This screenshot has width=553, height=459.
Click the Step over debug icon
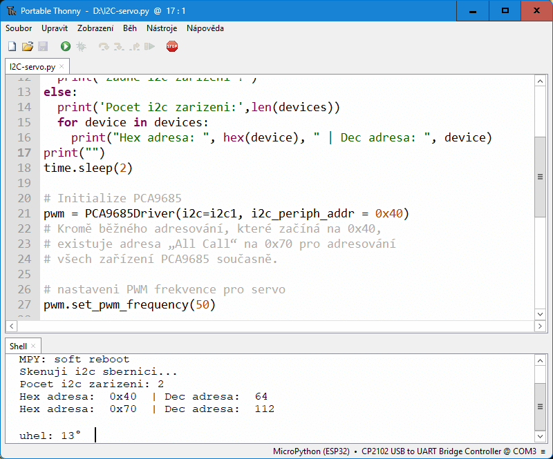(104, 46)
